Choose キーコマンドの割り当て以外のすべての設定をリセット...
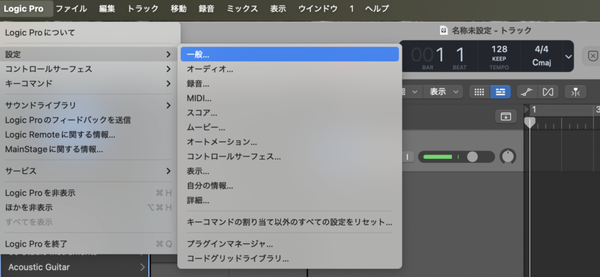 click(289, 222)
